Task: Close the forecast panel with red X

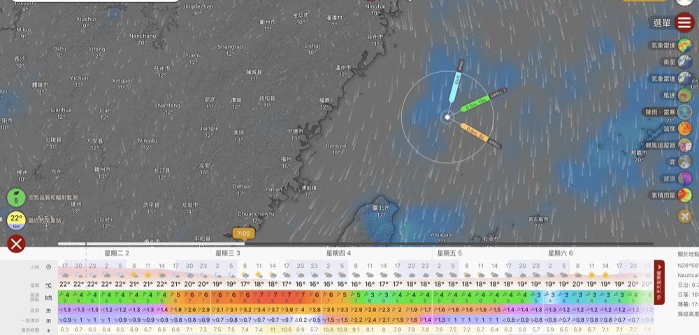Action: [x=16, y=244]
